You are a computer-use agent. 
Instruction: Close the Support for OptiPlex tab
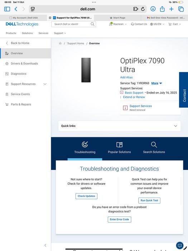coord(50,18)
